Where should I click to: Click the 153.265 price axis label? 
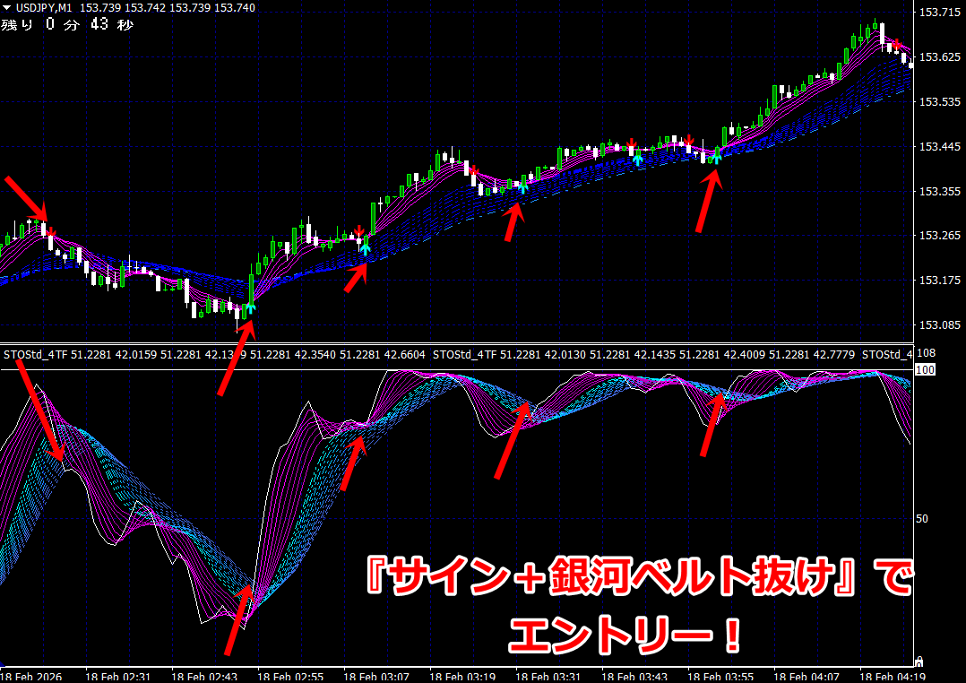click(939, 236)
